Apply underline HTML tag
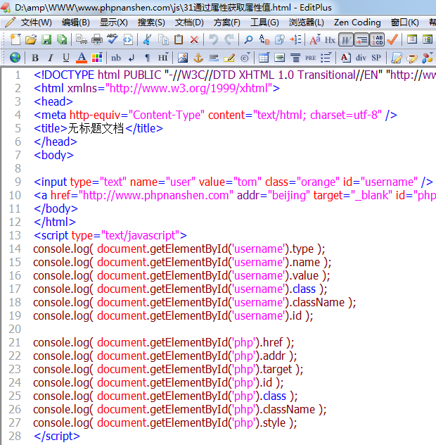 point(66,58)
